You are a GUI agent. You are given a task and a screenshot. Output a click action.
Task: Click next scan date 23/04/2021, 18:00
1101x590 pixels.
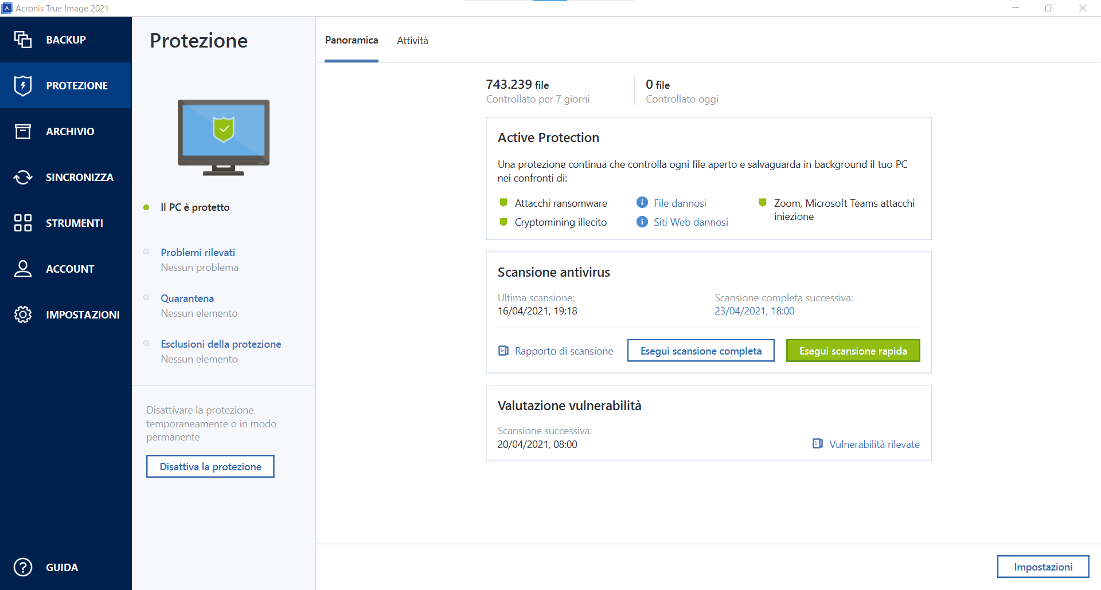coord(754,311)
